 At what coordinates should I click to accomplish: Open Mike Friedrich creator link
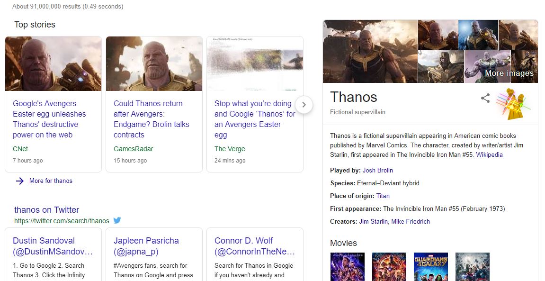tap(411, 222)
